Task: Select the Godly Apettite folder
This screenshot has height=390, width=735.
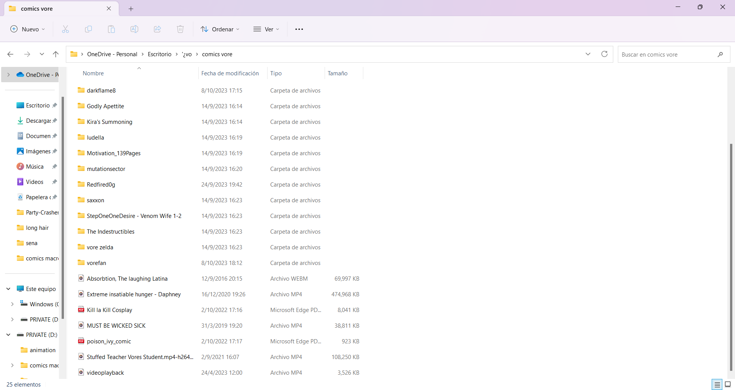Action: pyautogui.click(x=105, y=106)
